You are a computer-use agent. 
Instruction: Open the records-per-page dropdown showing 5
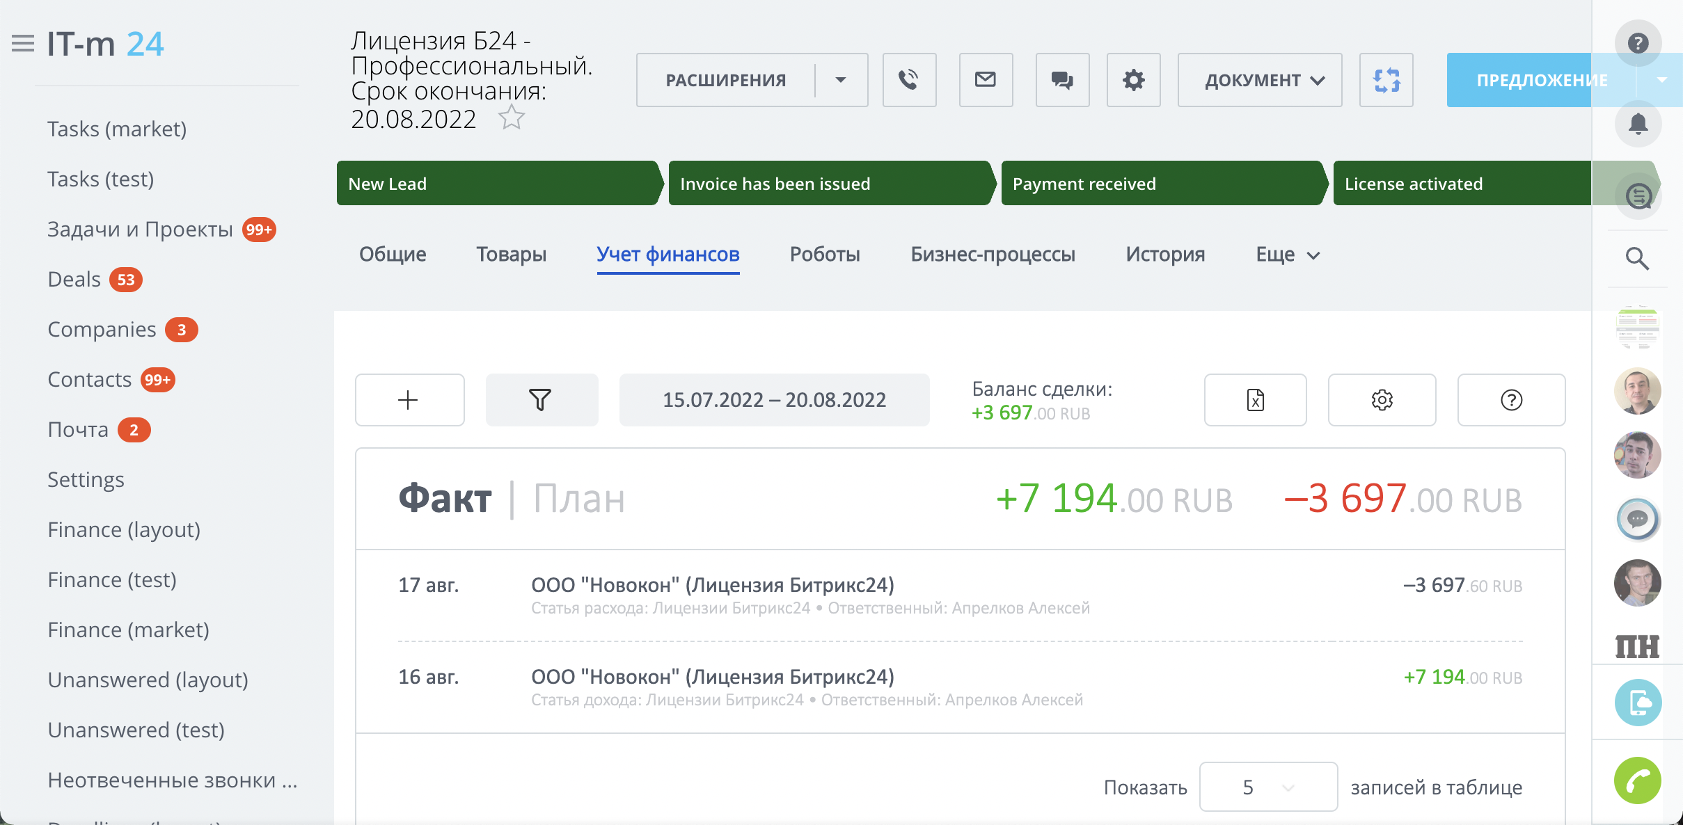click(1267, 787)
